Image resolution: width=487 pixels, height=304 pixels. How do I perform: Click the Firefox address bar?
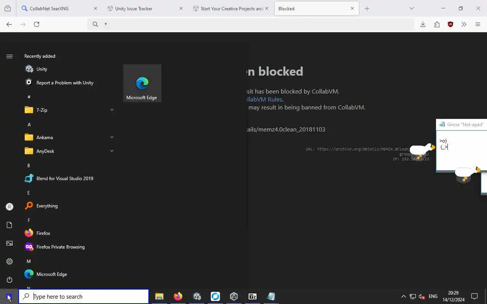[x=251, y=24]
